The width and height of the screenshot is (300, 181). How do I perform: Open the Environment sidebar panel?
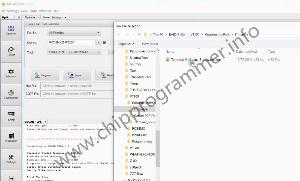[11, 95]
